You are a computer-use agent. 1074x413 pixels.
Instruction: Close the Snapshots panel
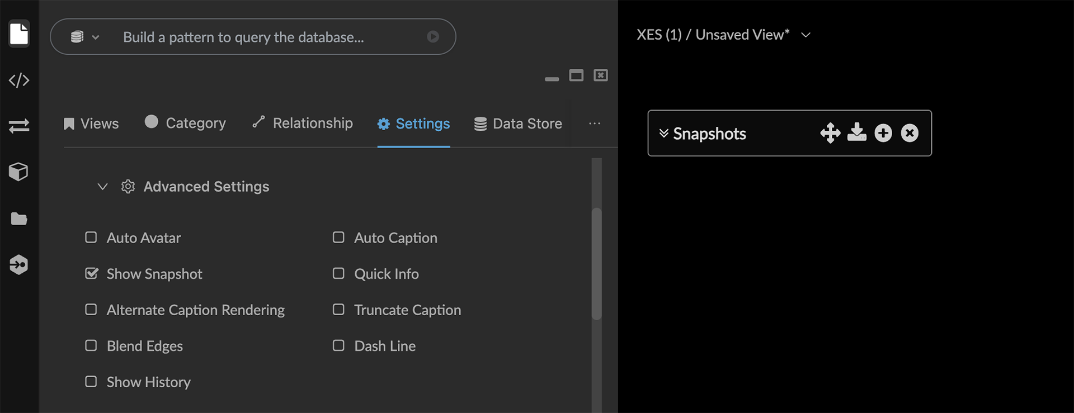click(910, 133)
